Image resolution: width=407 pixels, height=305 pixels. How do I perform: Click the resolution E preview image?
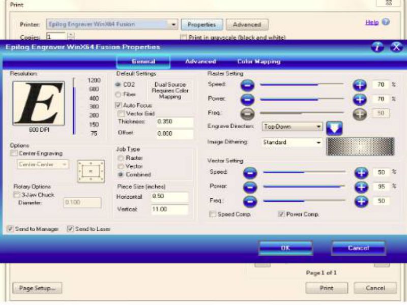click(x=39, y=103)
